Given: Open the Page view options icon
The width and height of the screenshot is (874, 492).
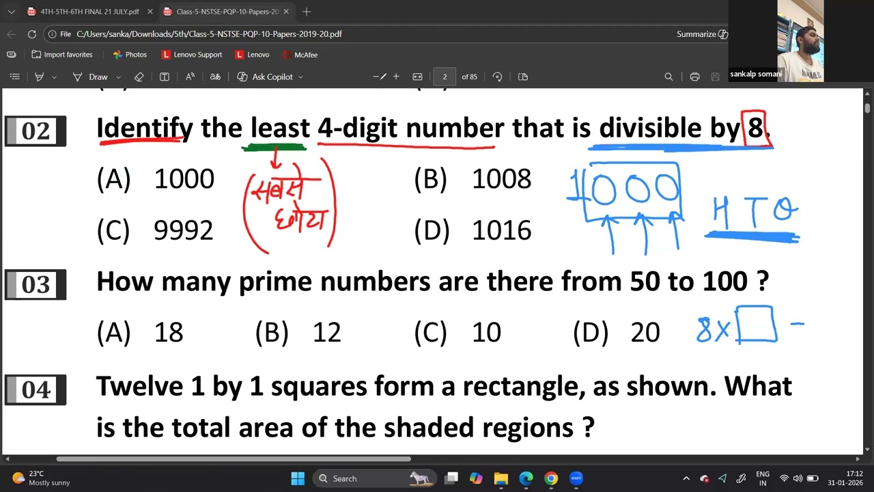Looking at the screenshot, I should [523, 77].
